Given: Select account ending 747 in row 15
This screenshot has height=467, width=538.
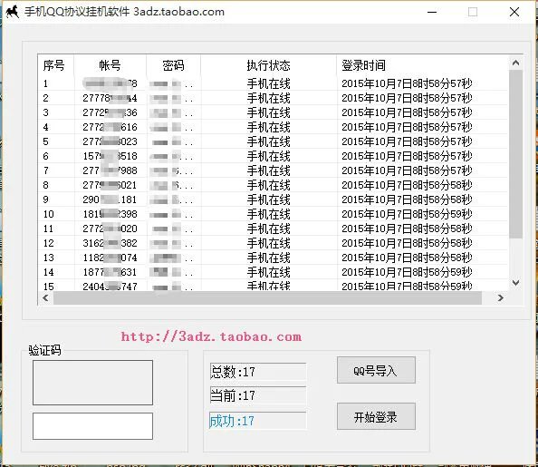Looking at the screenshot, I should 110,287.
